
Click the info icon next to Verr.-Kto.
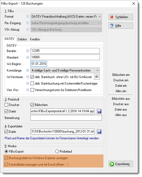coord(28,90)
